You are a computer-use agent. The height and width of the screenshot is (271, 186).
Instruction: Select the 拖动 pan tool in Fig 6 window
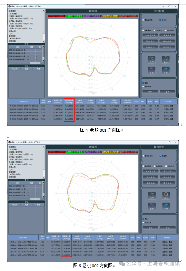152,195
